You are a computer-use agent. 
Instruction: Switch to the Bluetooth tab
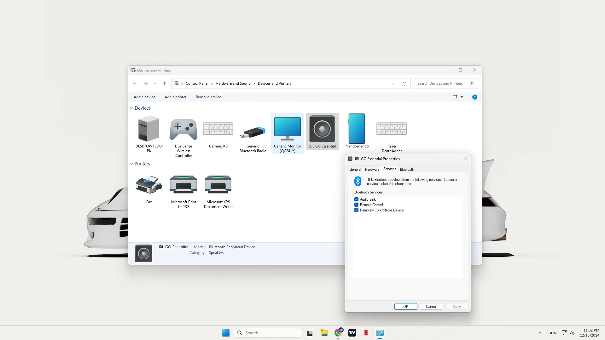(x=407, y=170)
